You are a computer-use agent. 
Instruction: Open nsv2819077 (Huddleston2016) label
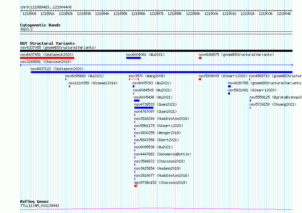point(162,175)
